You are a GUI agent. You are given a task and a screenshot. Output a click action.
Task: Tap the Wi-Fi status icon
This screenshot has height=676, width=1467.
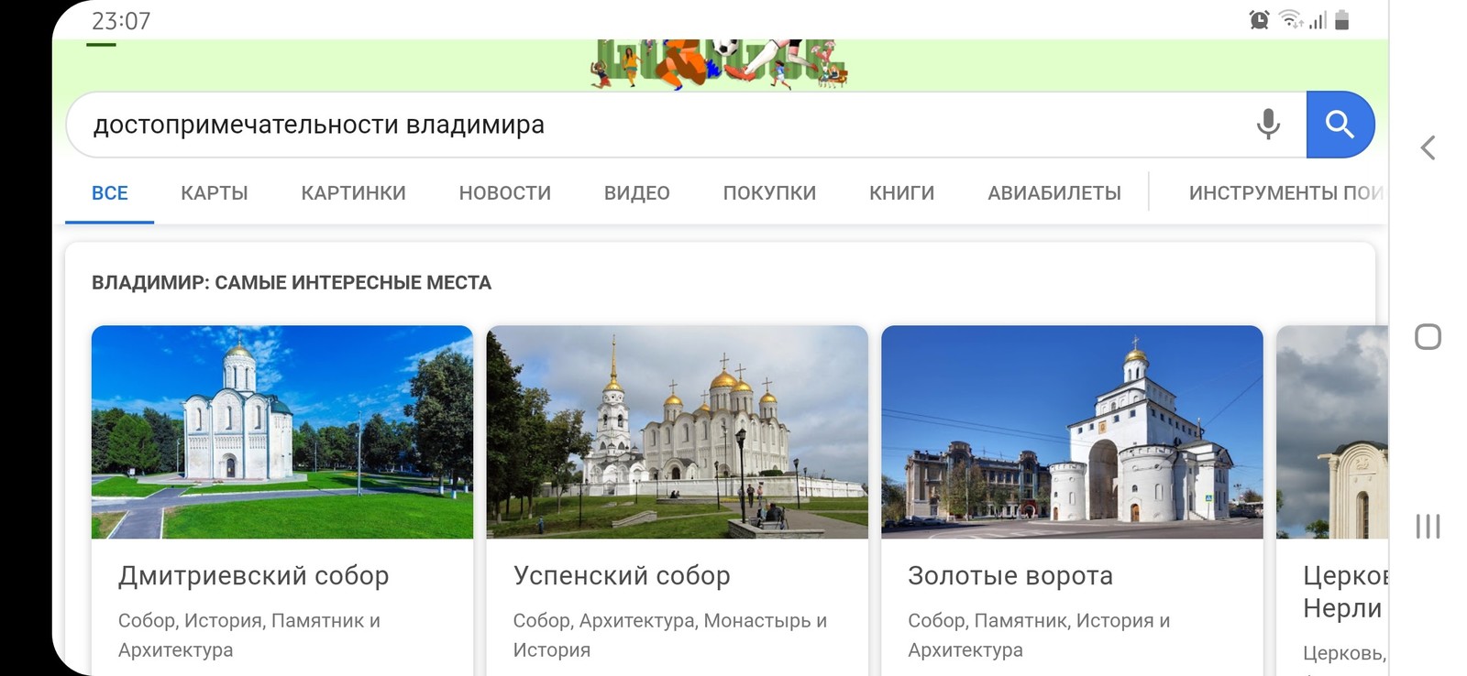[x=1291, y=19]
